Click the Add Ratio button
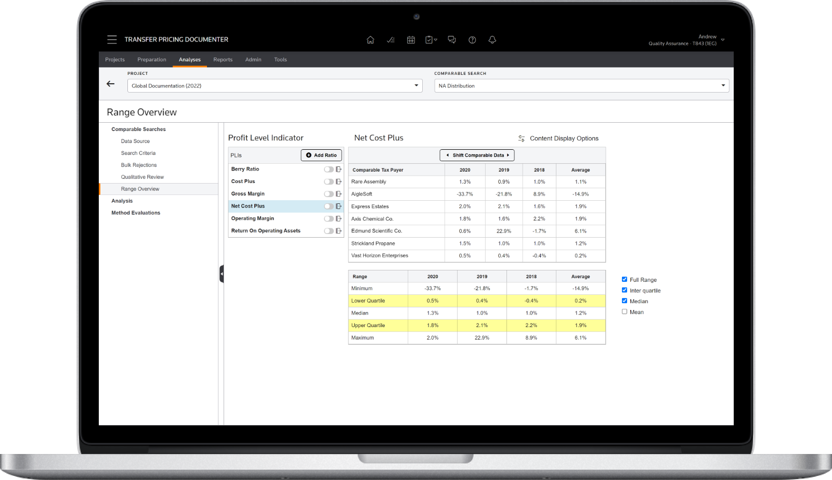Viewport: 832px width, 480px height. click(x=321, y=155)
